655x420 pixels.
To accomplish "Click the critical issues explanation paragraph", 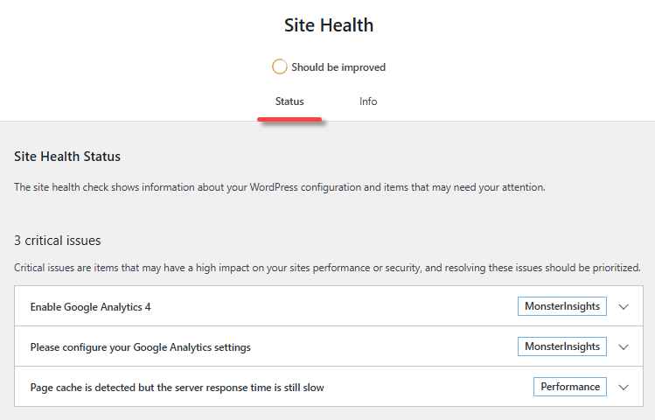I will (x=327, y=268).
